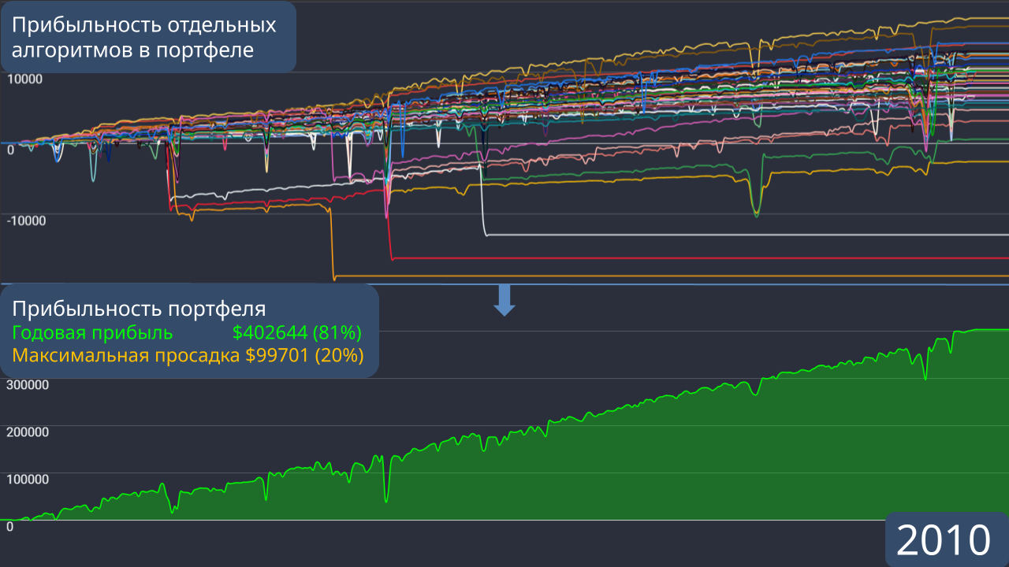Viewport: 1009px width, 567px height.
Task: Click the 'Годовая прибыль' label
Action: pyautogui.click(x=92, y=332)
